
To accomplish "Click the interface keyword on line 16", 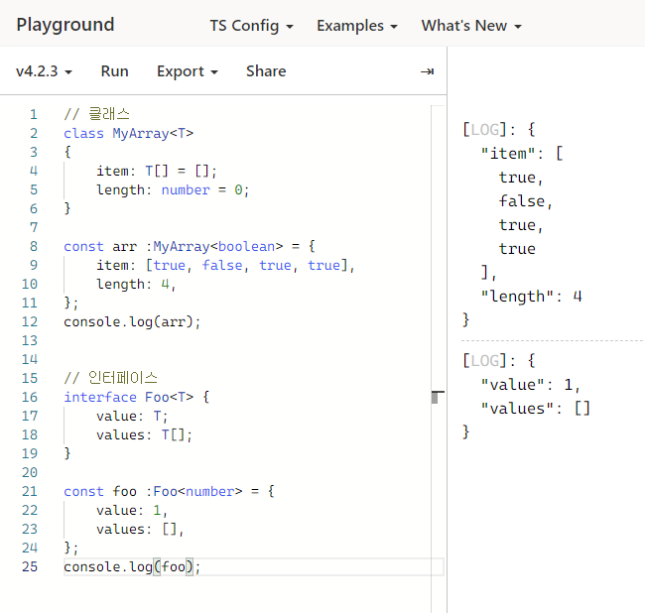I will click(x=94, y=397).
